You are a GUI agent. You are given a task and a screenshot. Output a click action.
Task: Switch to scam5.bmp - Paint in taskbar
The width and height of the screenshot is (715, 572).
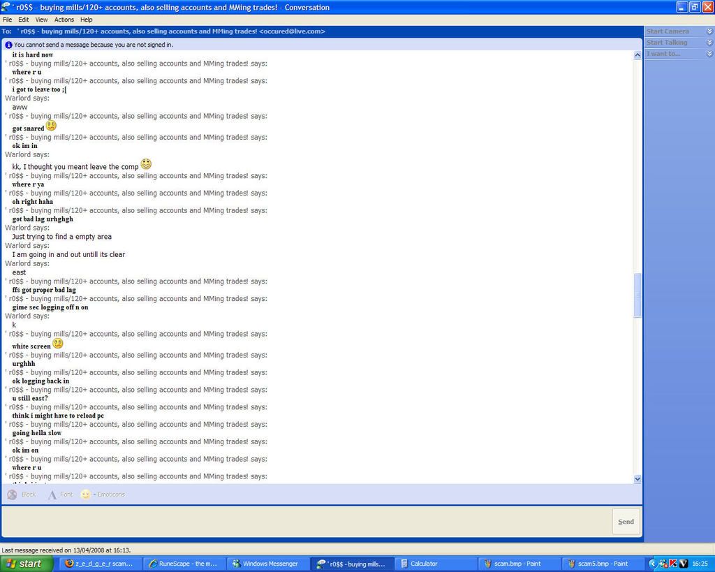603,564
